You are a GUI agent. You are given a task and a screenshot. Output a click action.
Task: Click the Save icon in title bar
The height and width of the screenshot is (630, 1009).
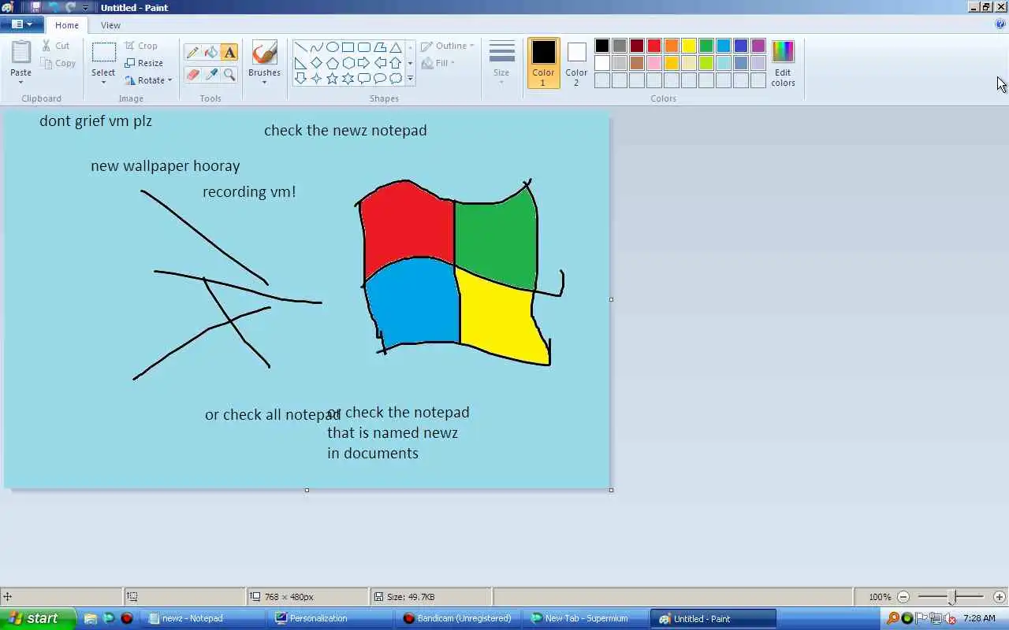click(x=35, y=7)
